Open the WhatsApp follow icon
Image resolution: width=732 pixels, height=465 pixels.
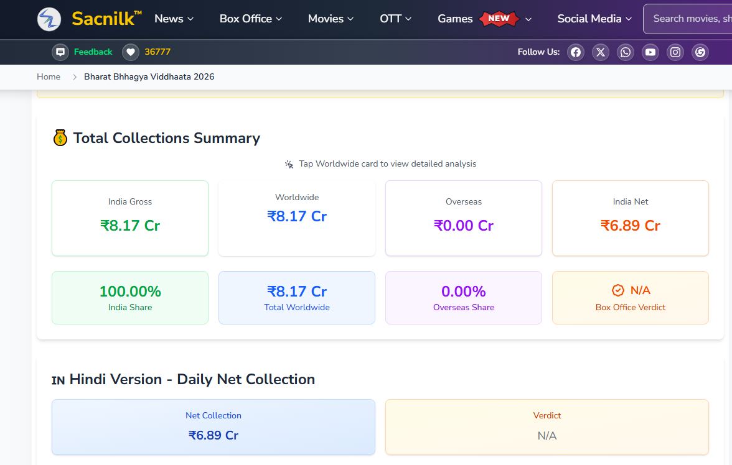pyautogui.click(x=626, y=52)
